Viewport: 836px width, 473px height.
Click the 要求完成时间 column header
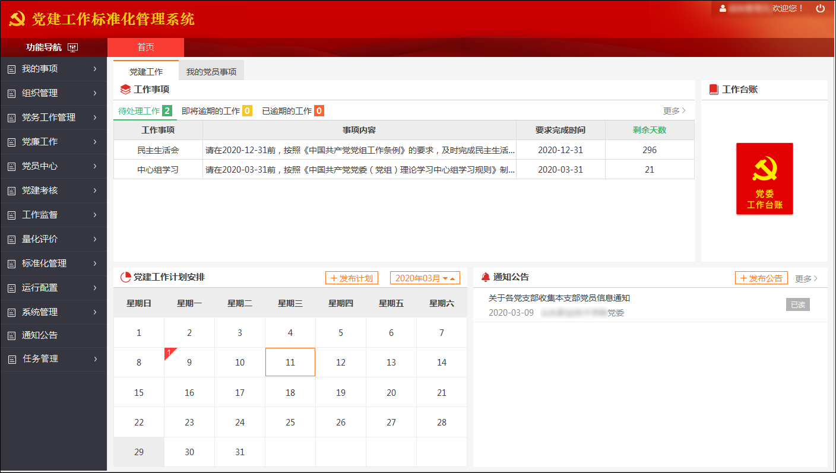coord(560,130)
